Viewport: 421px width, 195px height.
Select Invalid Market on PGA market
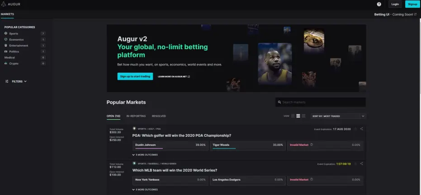pos(325,146)
